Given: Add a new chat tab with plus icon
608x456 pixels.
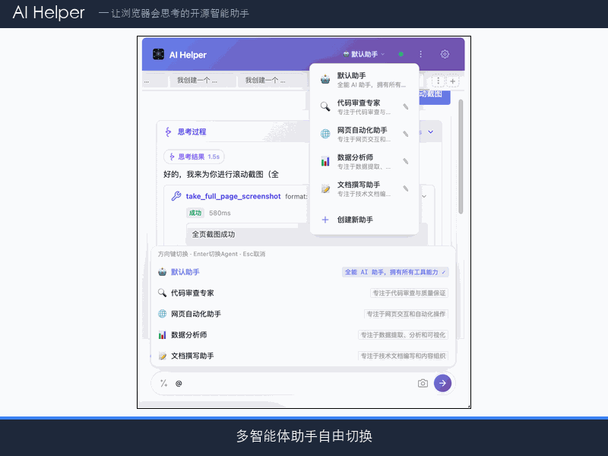Looking at the screenshot, I should tap(452, 81).
